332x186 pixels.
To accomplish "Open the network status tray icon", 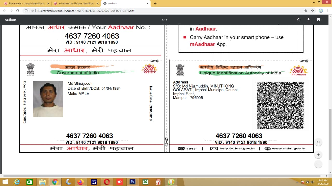I will pyautogui.click(x=307, y=182).
